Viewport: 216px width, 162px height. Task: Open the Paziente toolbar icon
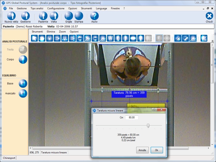(x=43, y=16)
